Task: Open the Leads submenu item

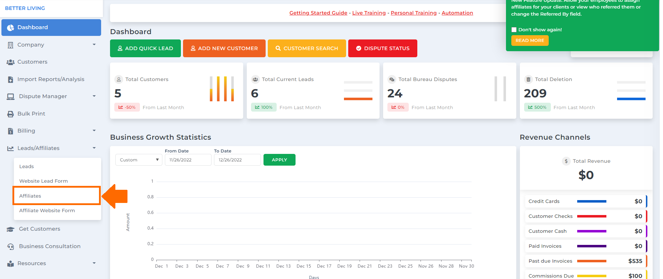Action: [x=26, y=166]
